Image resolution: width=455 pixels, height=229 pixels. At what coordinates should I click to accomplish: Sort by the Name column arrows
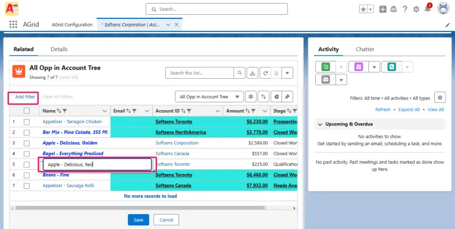[59, 111]
